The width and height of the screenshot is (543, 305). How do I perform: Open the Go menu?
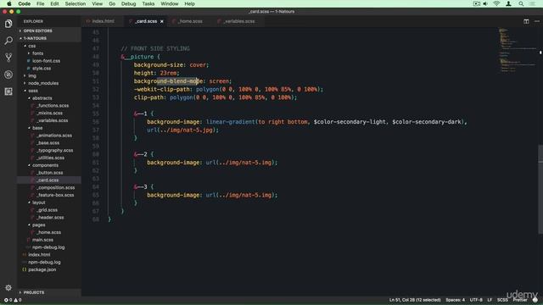[x=112, y=3]
